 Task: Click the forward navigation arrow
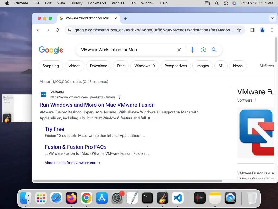48,30
